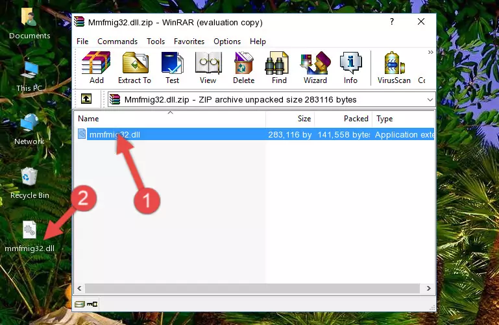Close the WinRAR window
Viewport: 499px width, 325px height.
421,21
